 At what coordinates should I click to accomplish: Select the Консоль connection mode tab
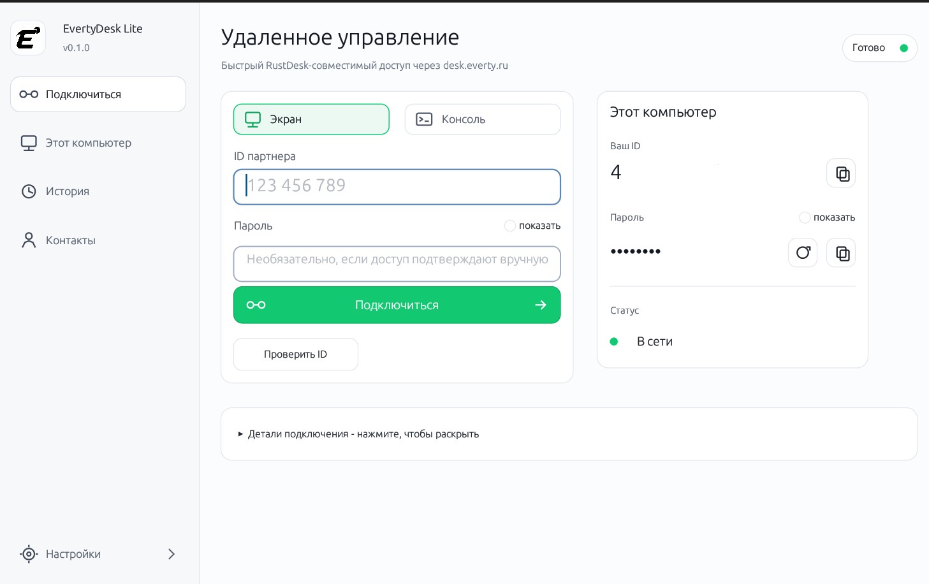click(x=483, y=119)
